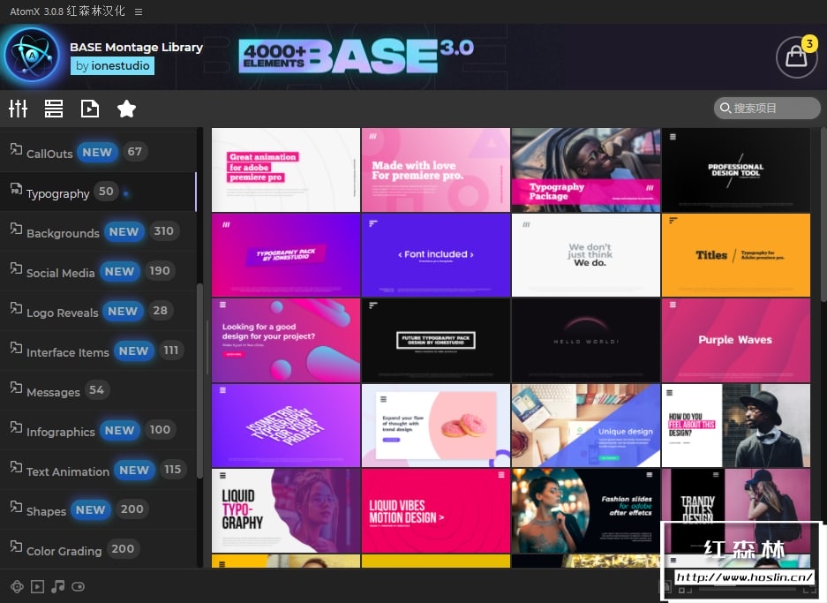Select the 'We don't just think We do' thumbnail
The image size is (827, 603).
[585, 255]
